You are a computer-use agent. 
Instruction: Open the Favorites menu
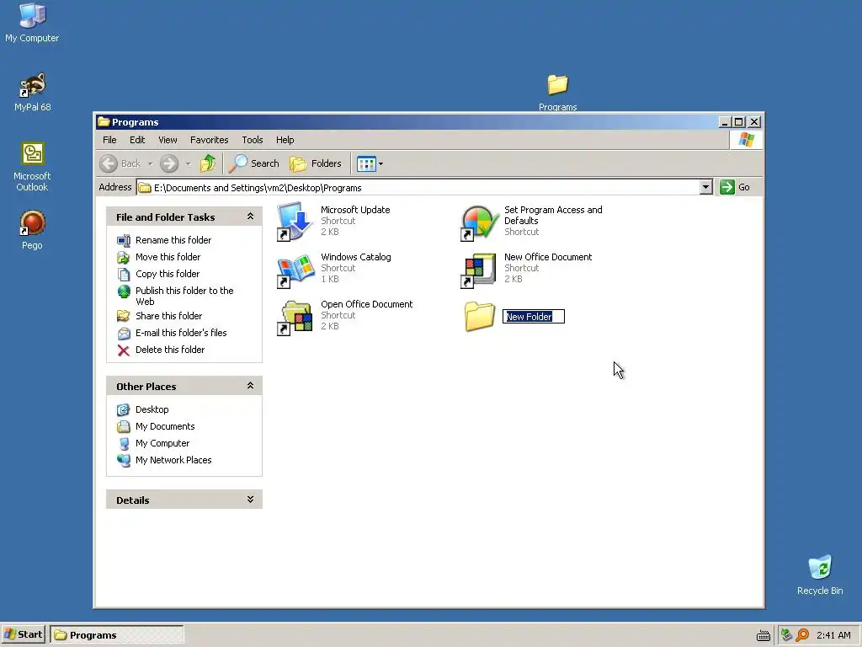[209, 140]
